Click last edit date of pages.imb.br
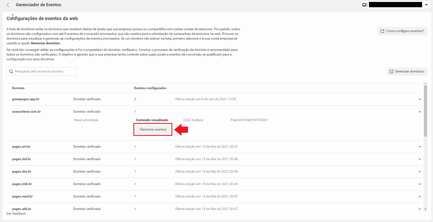Image resolution: width=433 pixels, height=222 pixels. point(207,184)
